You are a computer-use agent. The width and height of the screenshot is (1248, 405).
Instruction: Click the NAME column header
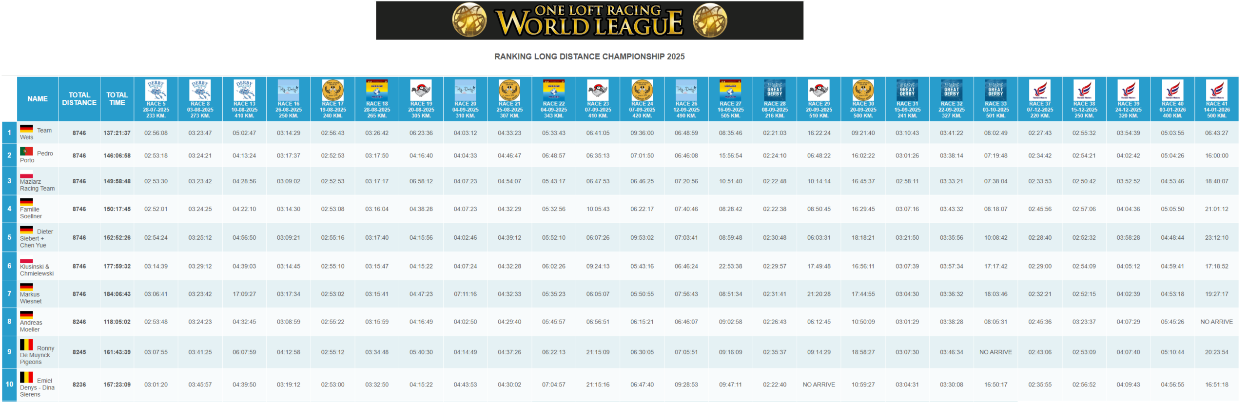(38, 99)
